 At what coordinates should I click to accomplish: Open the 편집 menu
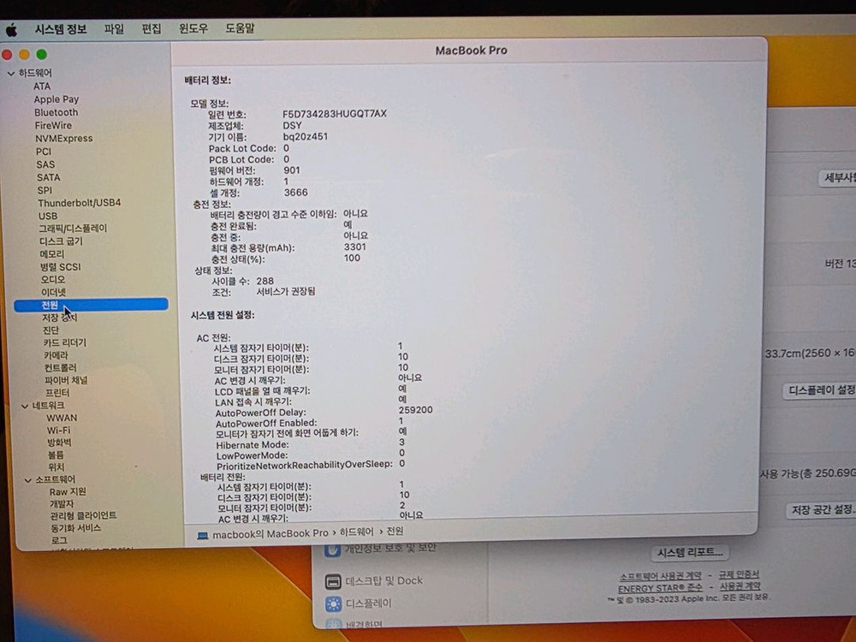click(x=152, y=28)
